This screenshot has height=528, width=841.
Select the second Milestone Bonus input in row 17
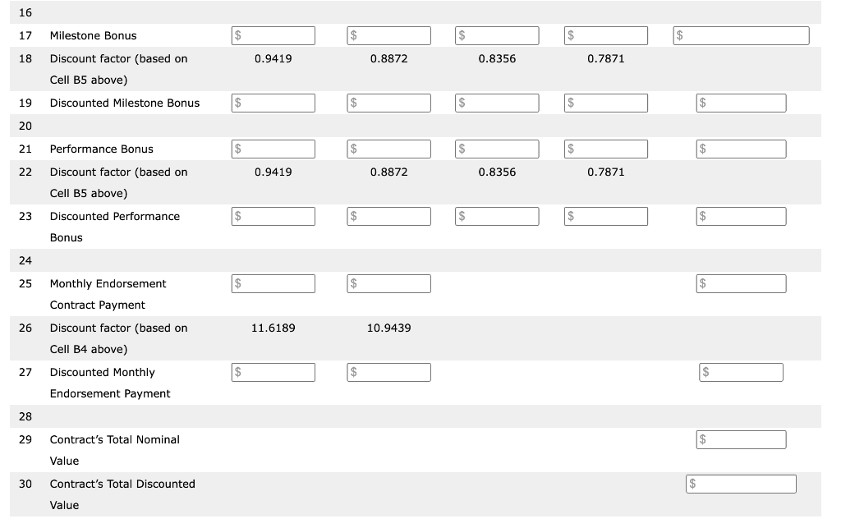point(388,36)
